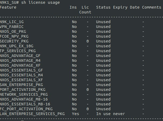Click the VPN_FABRIC feature entry
Viewport: 163px width, 121px height.
(12, 27)
